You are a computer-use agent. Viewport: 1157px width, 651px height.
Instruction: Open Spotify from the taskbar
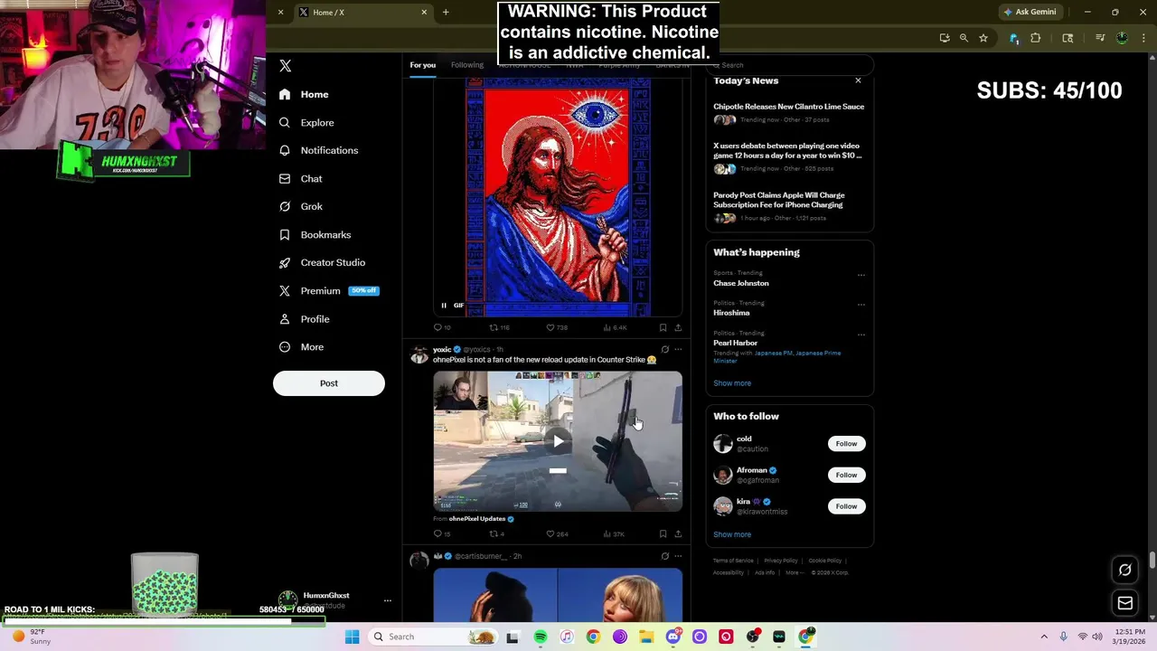540,637
